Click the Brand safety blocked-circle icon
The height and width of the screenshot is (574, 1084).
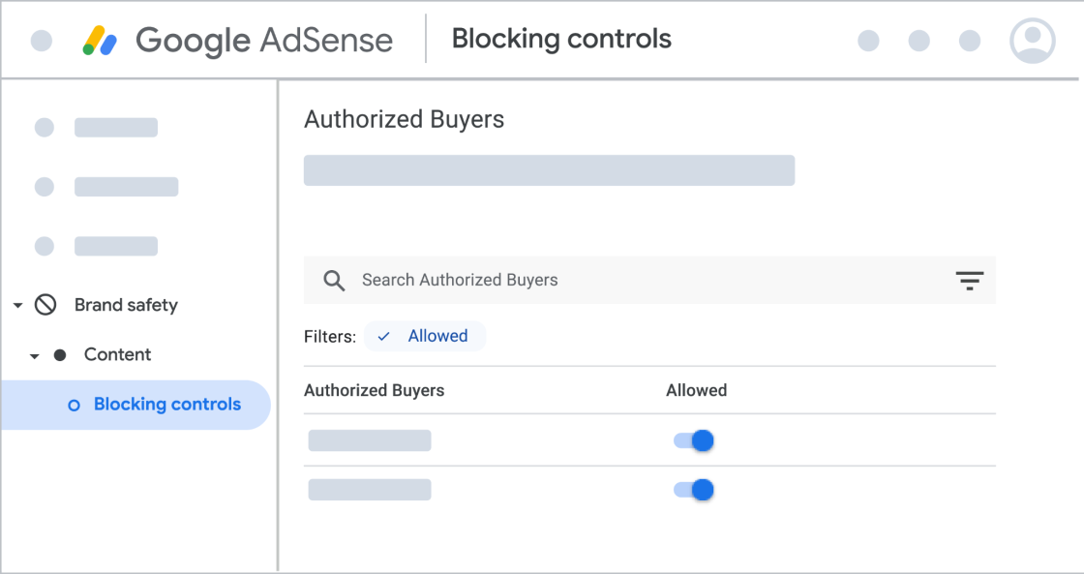[45, 305]
